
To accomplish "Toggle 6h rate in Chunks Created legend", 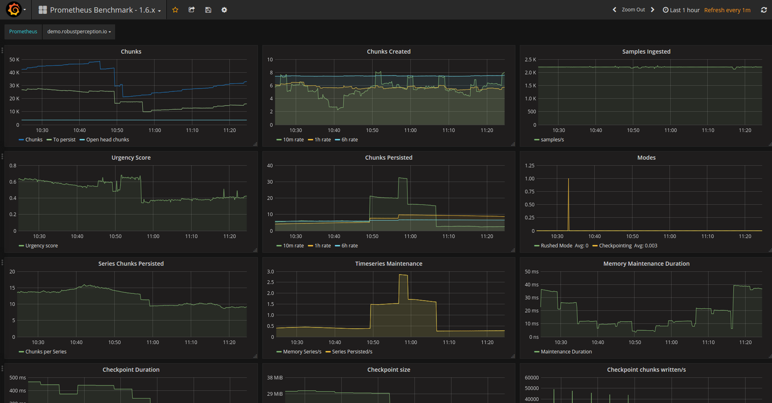I will [349, 140].
